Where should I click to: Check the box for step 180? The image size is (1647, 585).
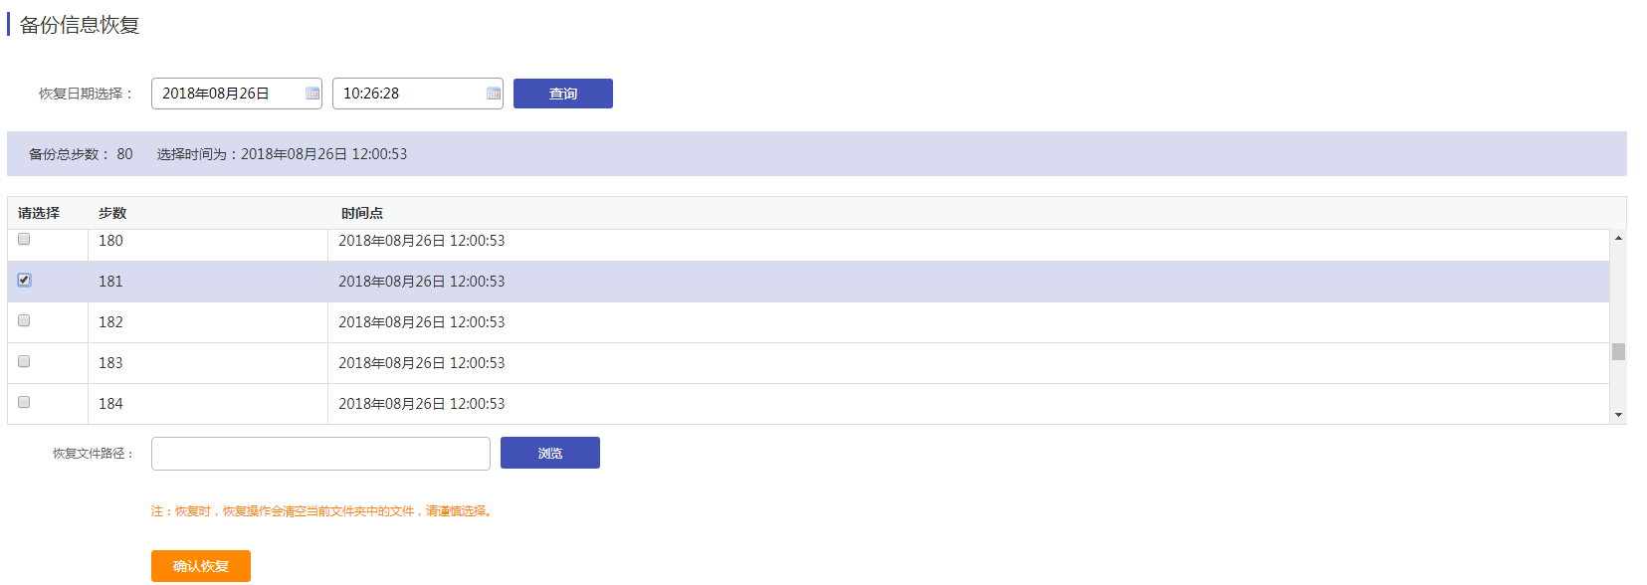[24, 239]
